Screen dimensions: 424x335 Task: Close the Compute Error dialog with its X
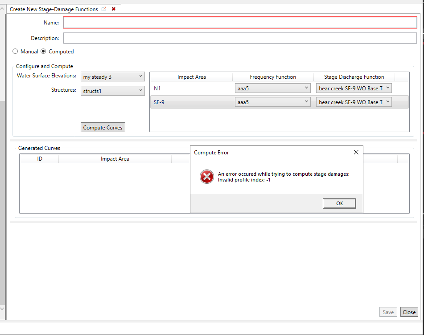(356, 152)
